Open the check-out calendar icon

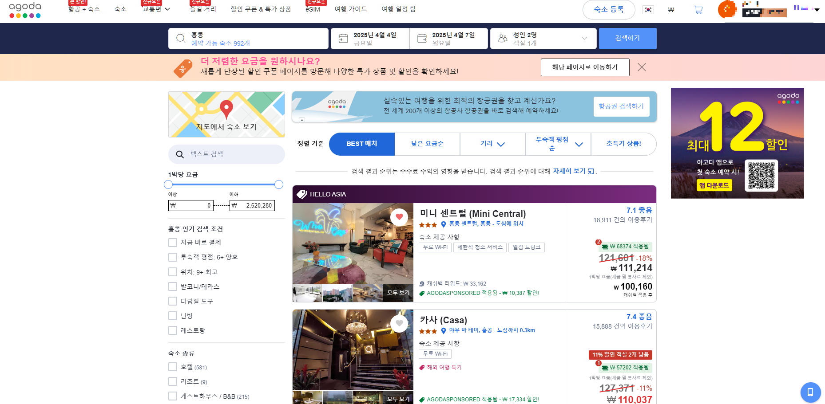click(x=422, y=39)
